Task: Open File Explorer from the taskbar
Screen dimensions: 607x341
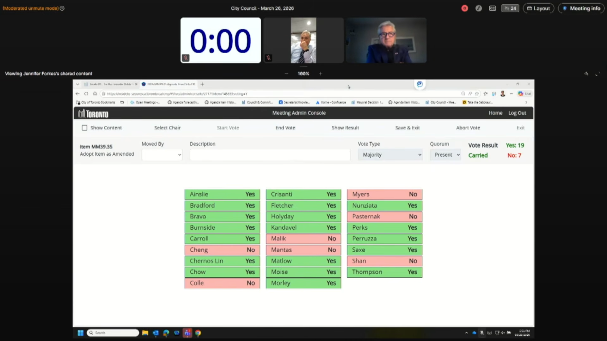Action: pos(145,333)
